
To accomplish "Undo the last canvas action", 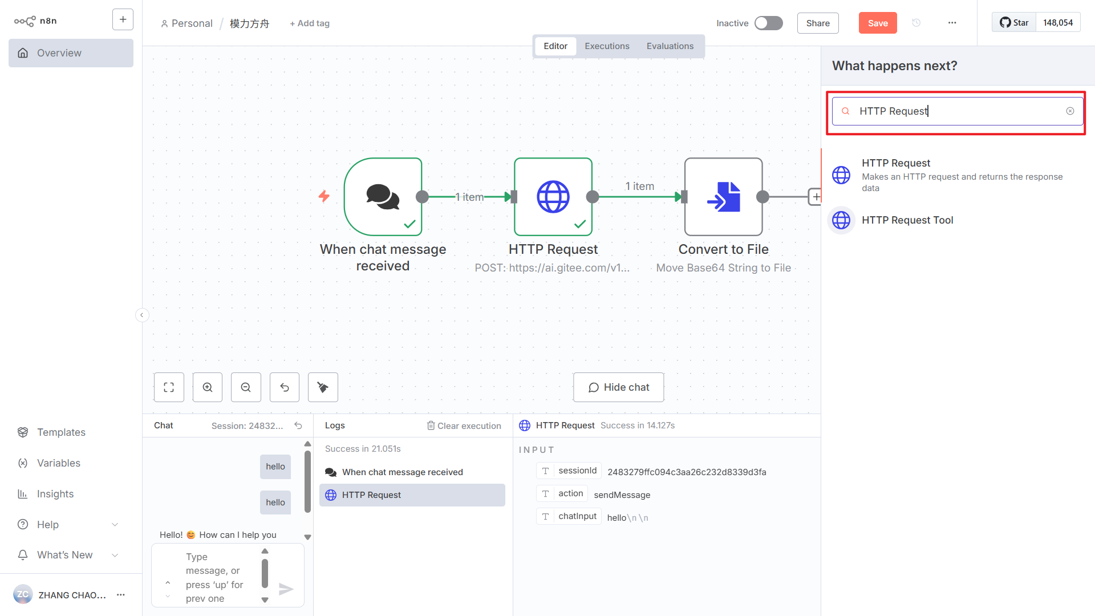I will point(284,387).
